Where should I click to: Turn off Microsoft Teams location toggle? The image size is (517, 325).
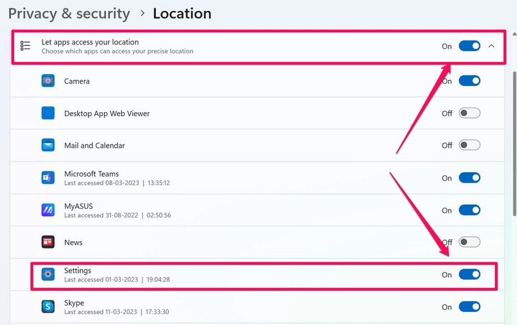coord(469,178)
